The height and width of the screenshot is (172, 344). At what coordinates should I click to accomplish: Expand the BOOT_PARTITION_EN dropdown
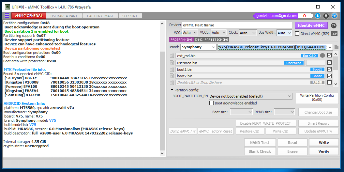(x=250, y=96)
